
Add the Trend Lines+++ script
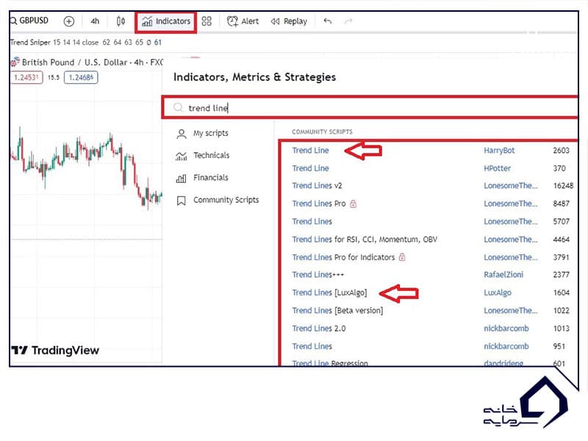pyautogui.click(x=318, y=275)
